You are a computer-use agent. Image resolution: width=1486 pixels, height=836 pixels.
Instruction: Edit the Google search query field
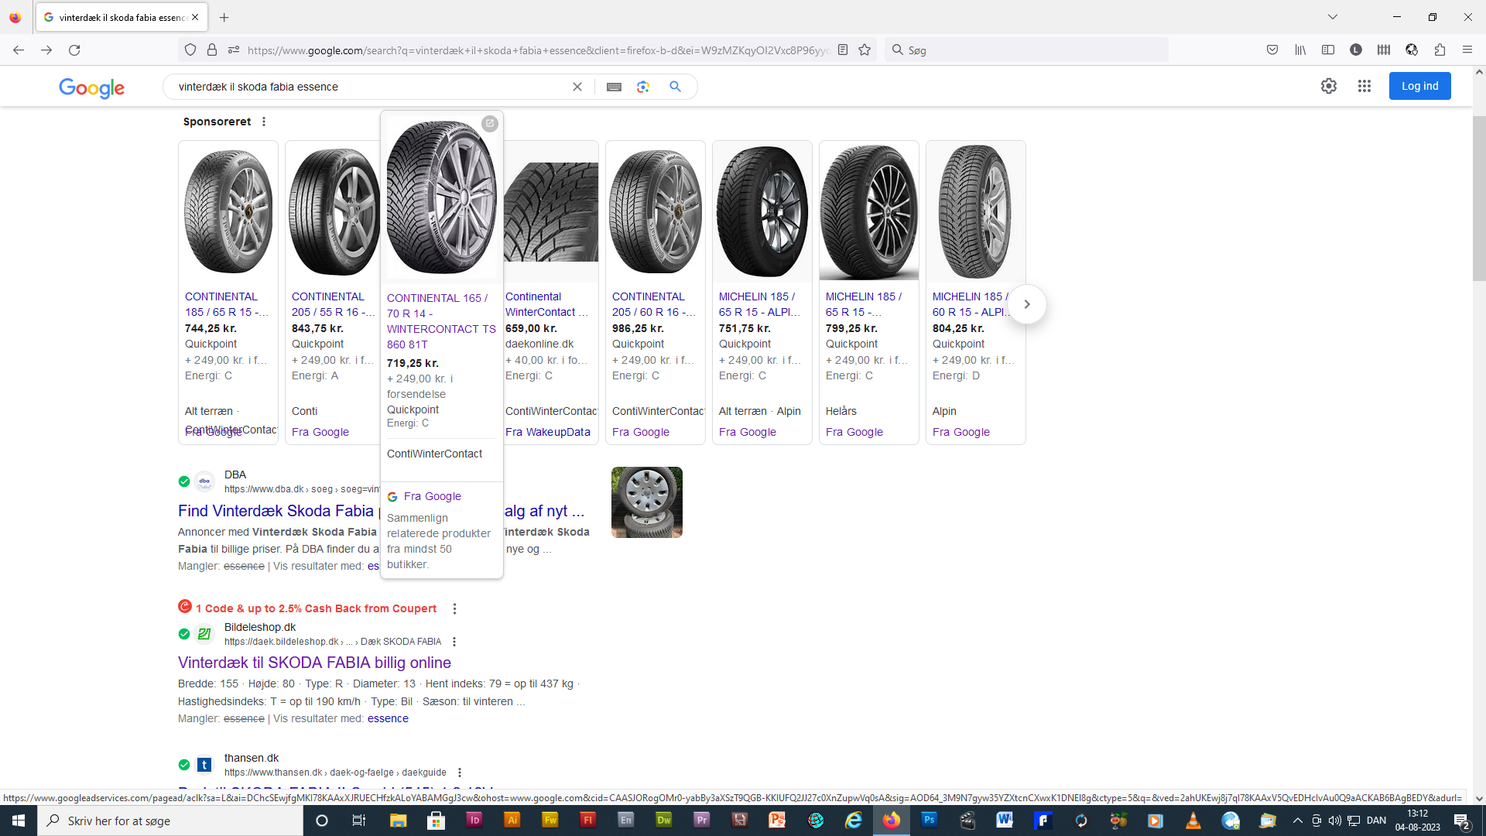[x=371, y=87]
